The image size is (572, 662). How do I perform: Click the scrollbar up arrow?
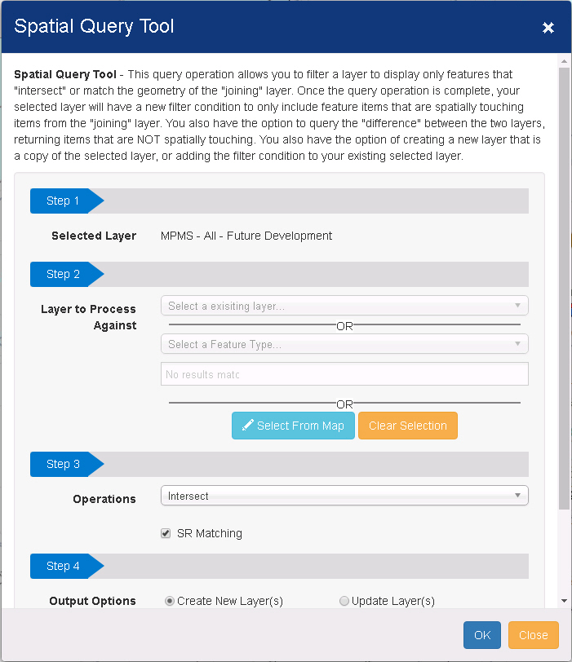564,60
